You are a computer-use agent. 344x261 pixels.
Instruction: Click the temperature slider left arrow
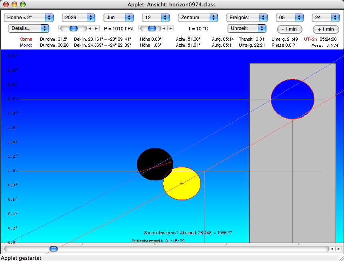point(164,28)
